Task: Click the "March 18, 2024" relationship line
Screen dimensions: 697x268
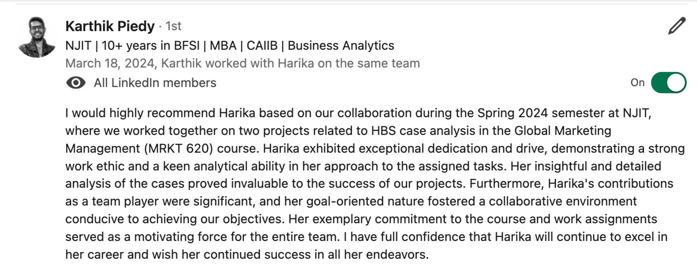Action: tap(242, 63)
